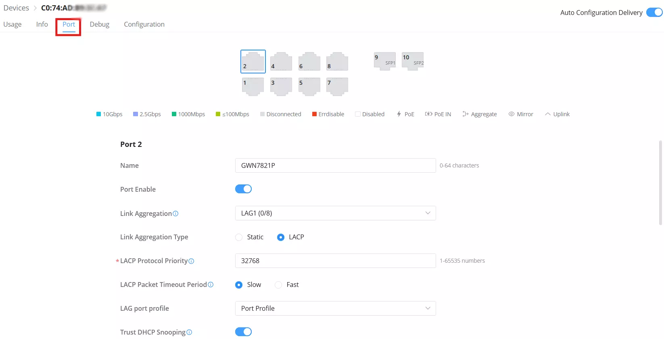Select SFP1 port 9 icon
Screen dimensions: 664x339
(x=385, y=61)
